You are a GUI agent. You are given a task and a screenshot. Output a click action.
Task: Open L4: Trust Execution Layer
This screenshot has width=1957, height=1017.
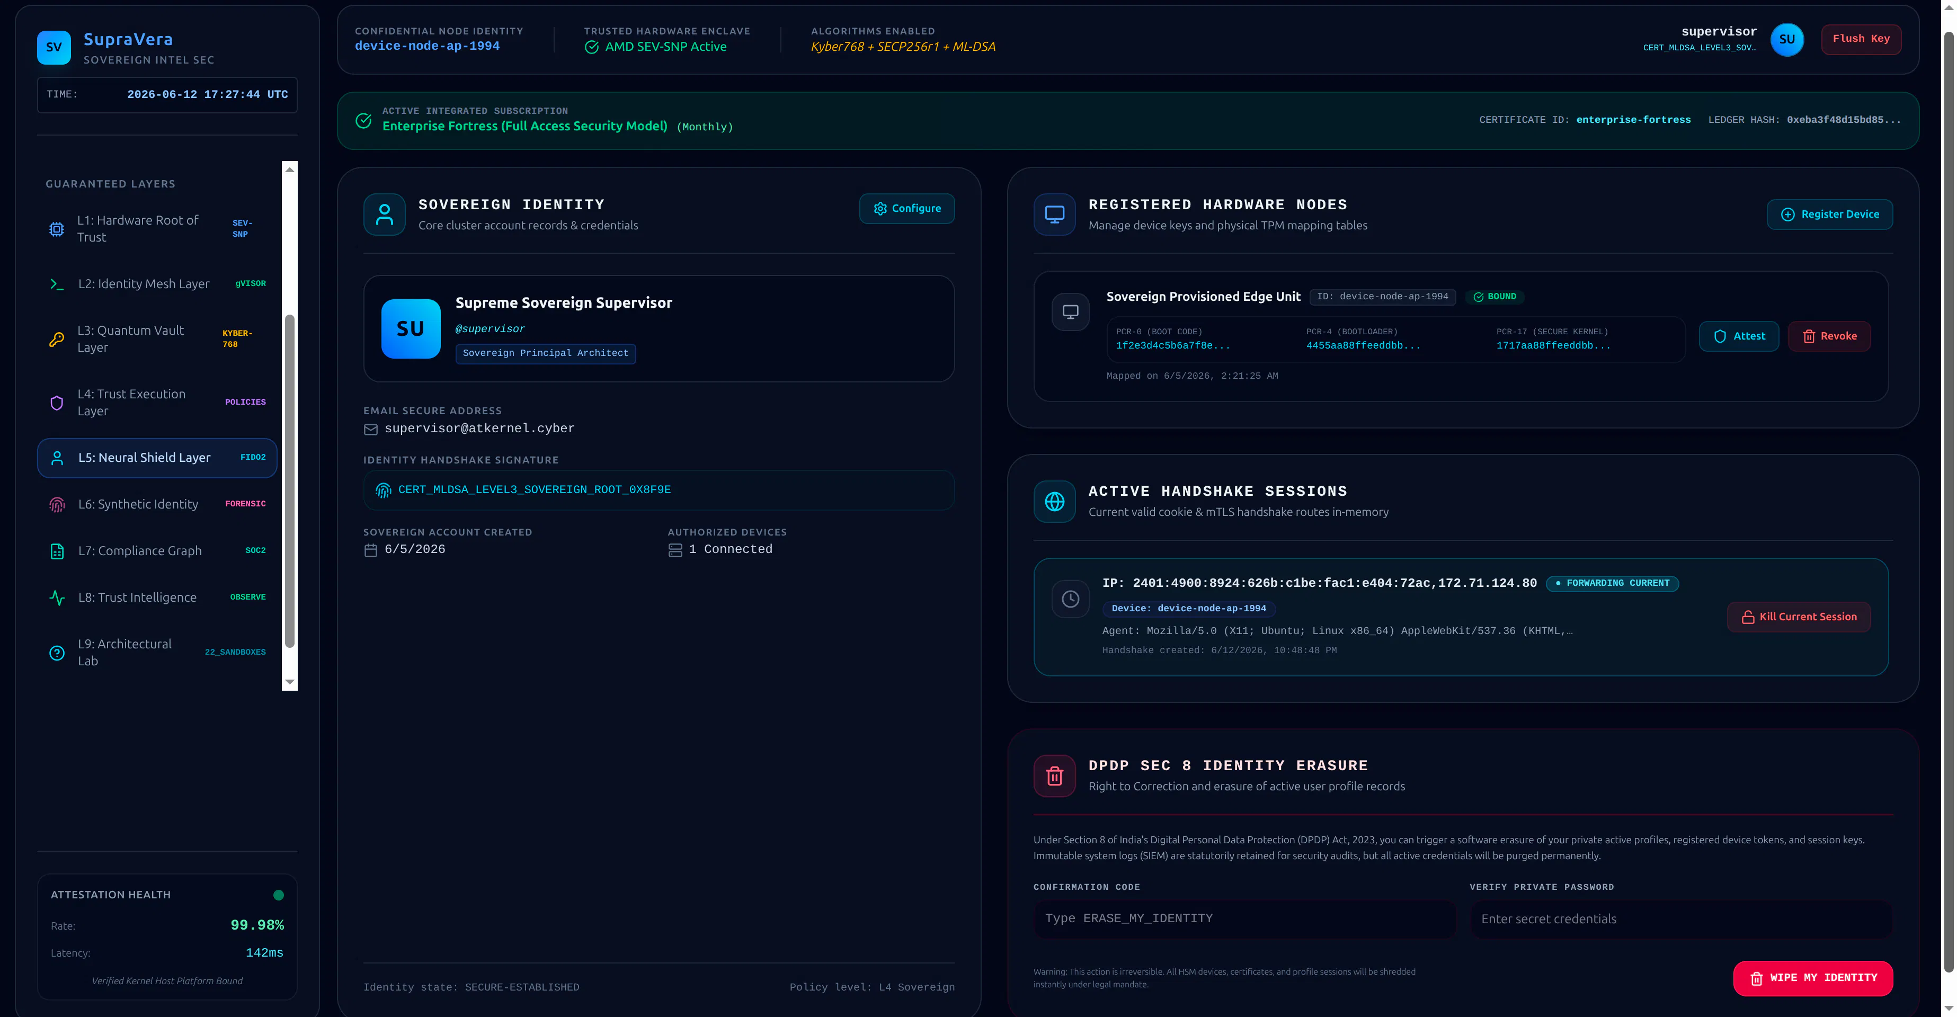157,402
